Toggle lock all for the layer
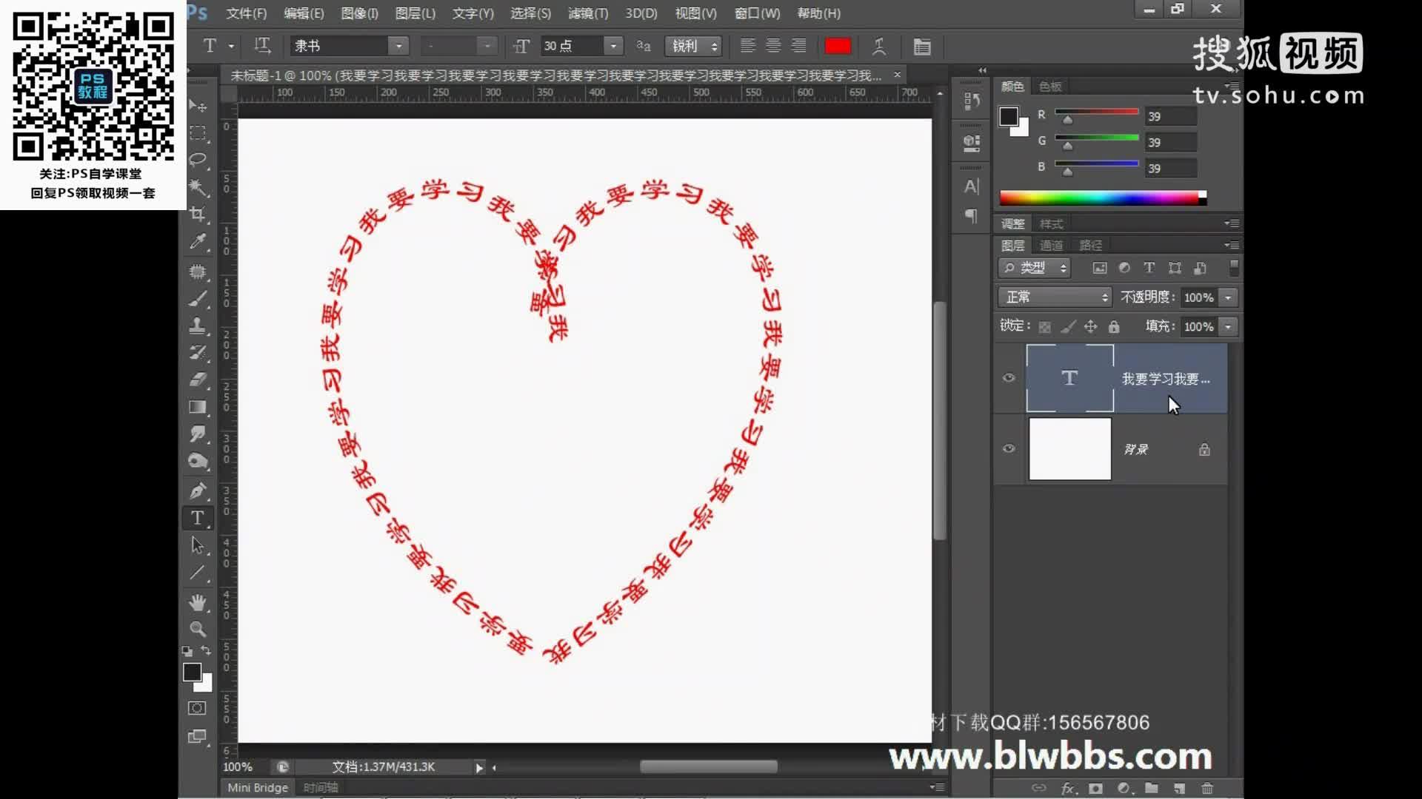 (x=1114, y=326)
